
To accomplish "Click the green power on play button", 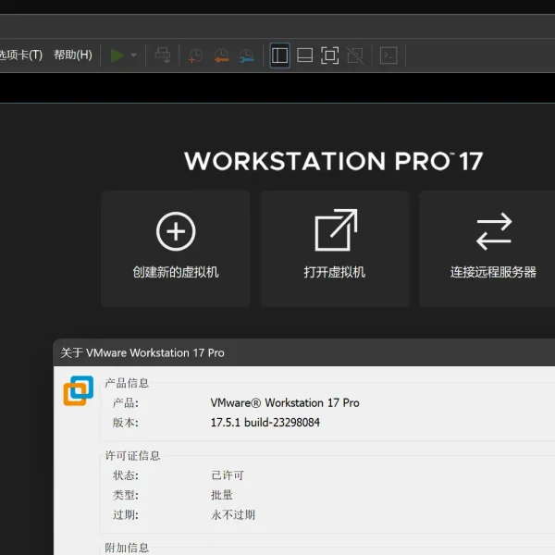I will (x=117, y=55).
